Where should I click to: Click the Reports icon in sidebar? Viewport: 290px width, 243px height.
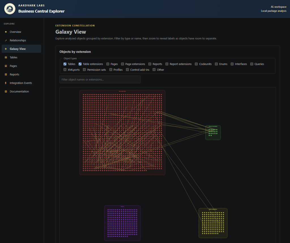pos(6,74)
